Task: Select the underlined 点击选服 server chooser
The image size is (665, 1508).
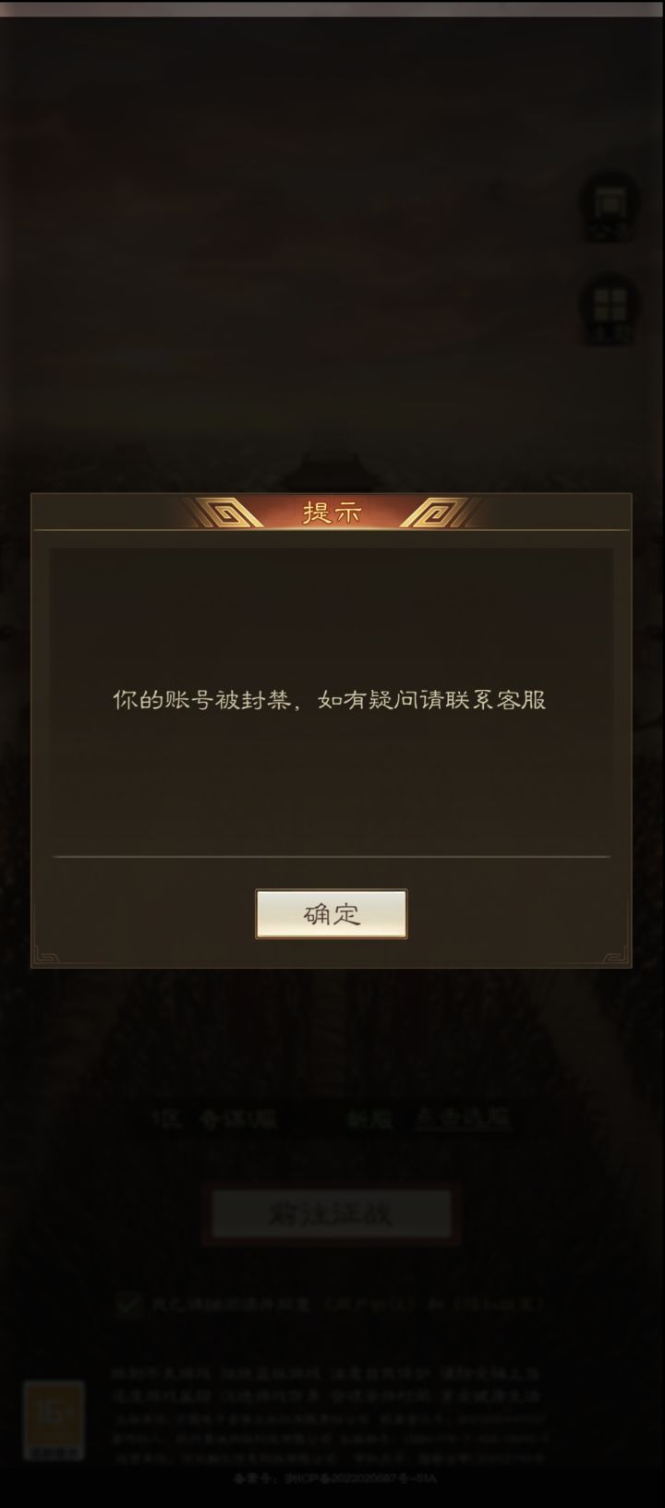Action: click(x=462, y=1119)
